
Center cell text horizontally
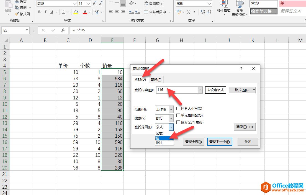point(117,12)
